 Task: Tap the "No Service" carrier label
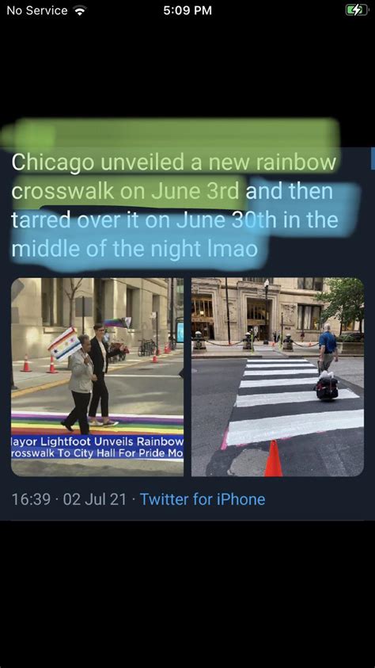click(37, 10)
